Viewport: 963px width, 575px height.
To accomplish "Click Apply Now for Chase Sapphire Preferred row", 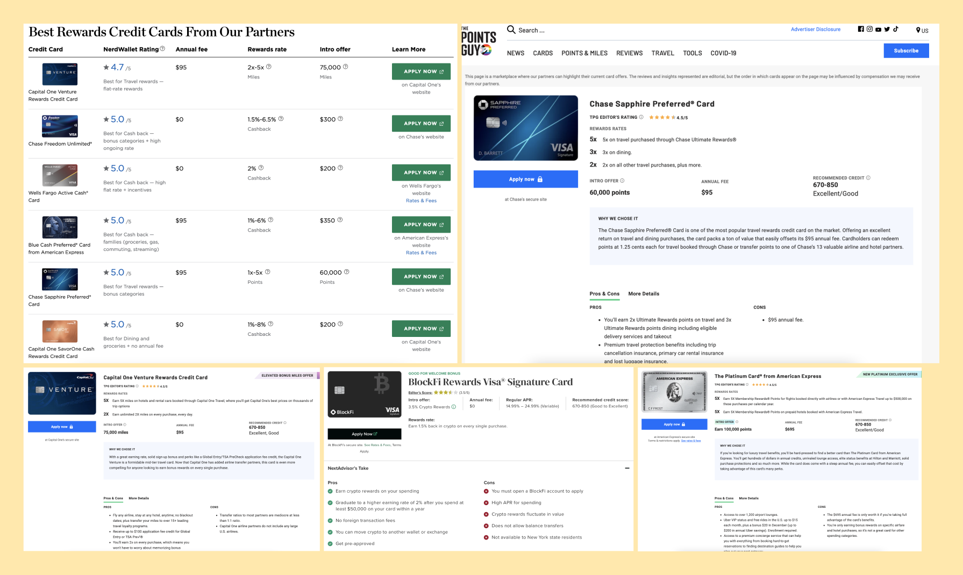I will (x=421, y=277).
